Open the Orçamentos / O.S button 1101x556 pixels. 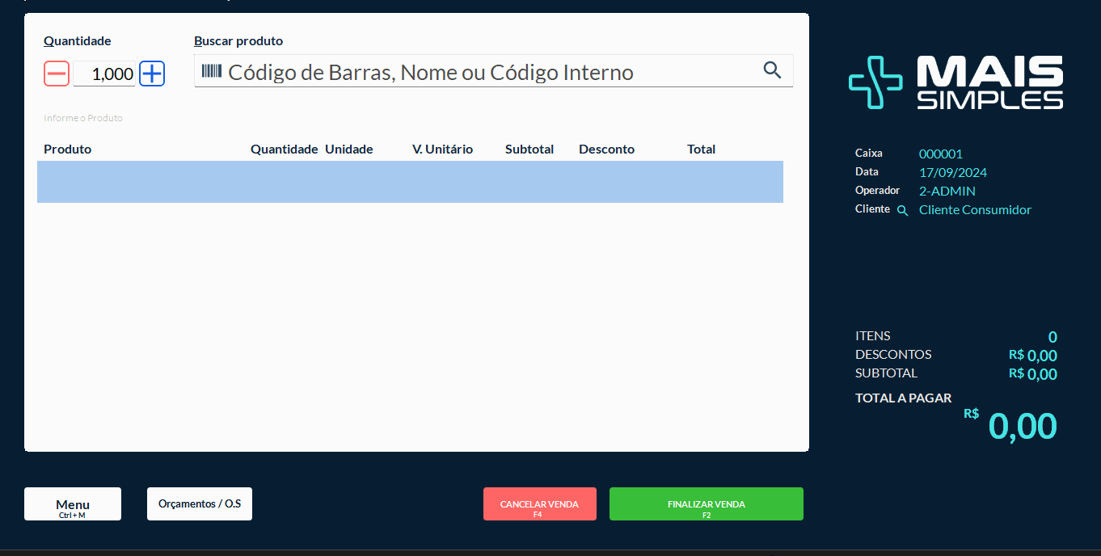coord(199,503)
